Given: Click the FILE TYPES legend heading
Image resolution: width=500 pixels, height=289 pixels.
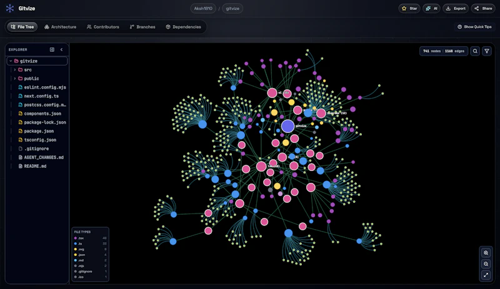Looking at the screenshot, I should point(82,232).
